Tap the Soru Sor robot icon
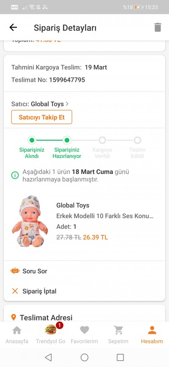The image size is (169, 367). pos(15,271)
